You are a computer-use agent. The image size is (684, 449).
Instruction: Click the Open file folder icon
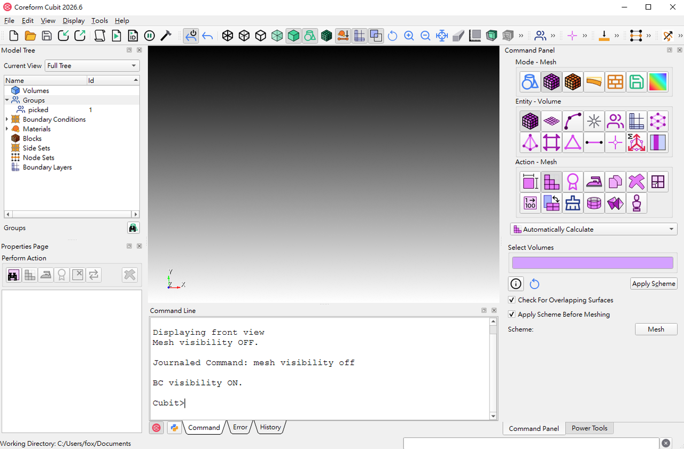click(30, 36)
